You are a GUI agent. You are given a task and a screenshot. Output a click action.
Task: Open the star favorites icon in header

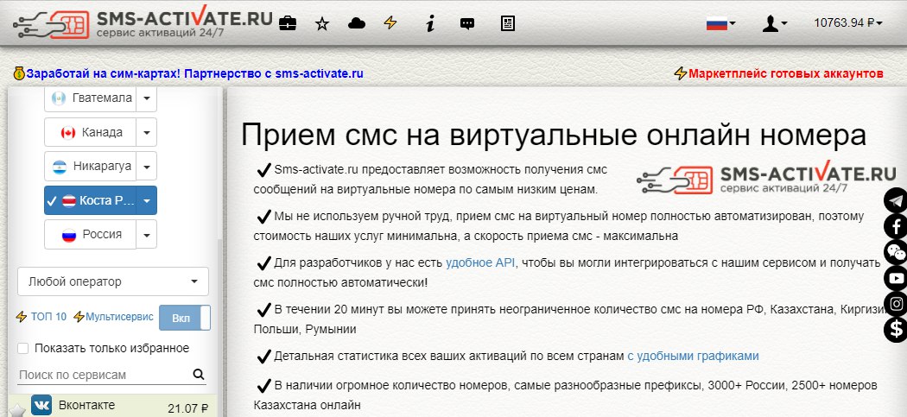[322, 23]
